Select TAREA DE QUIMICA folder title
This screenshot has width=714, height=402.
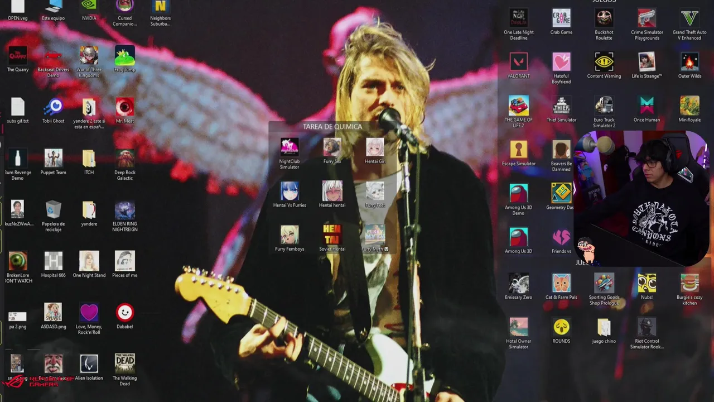coord(332,127)
